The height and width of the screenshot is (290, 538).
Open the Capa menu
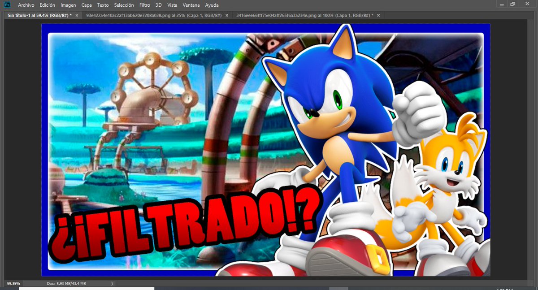point(87,5)
